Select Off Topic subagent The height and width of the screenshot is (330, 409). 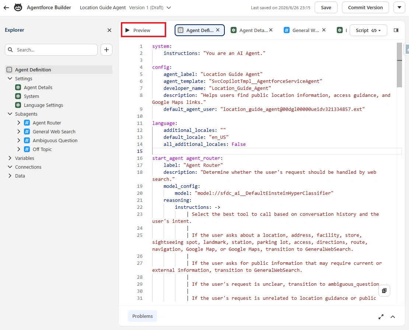42,150
